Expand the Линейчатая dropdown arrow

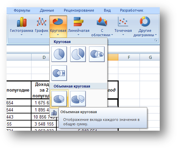tap(78, 35)
